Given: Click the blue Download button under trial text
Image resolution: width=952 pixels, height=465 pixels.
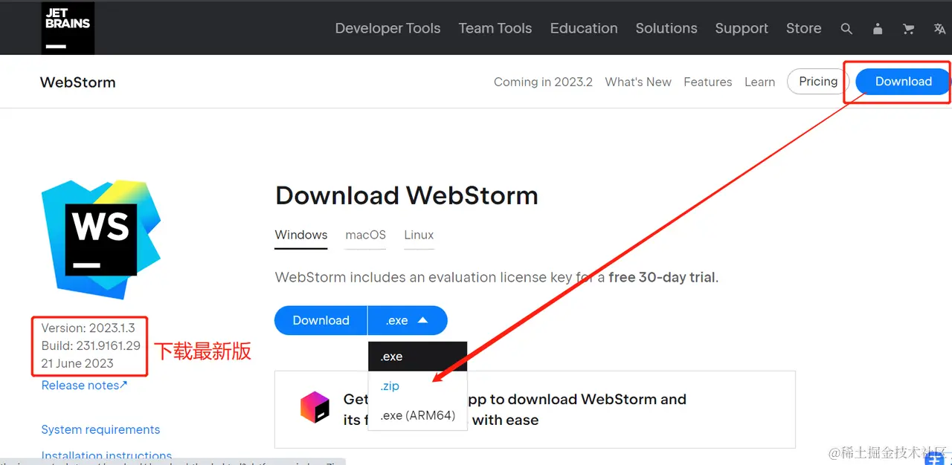Looking at the screenshot, I should [321, 320].
